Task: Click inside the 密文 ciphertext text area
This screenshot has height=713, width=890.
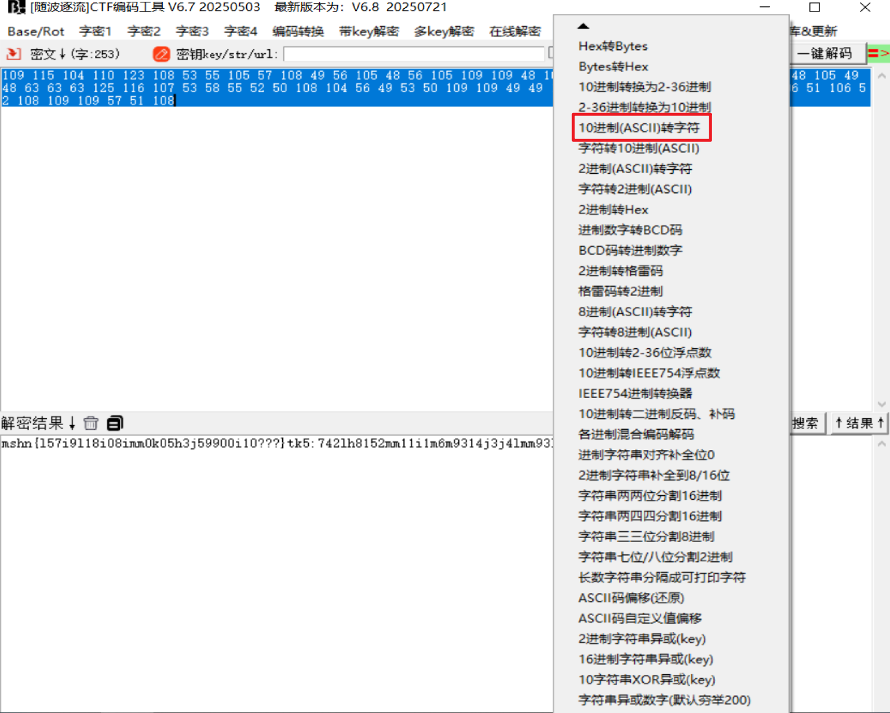Action: click(277, 240)
